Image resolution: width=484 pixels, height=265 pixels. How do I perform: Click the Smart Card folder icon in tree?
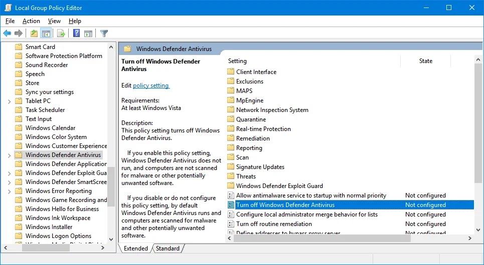click(19, 47)
